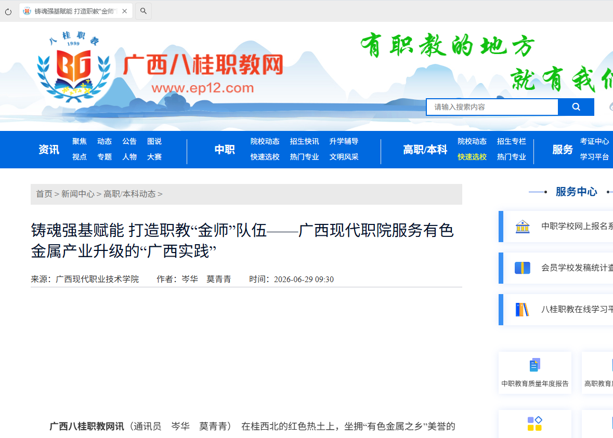Screen dimensions: 613x438
Task: Open 院校动态 under 高职/本科
Action: pos(472,141)
